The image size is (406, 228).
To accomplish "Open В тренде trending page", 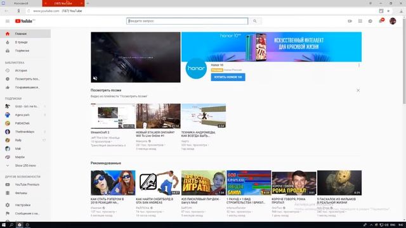I will [x=25, y=42].
